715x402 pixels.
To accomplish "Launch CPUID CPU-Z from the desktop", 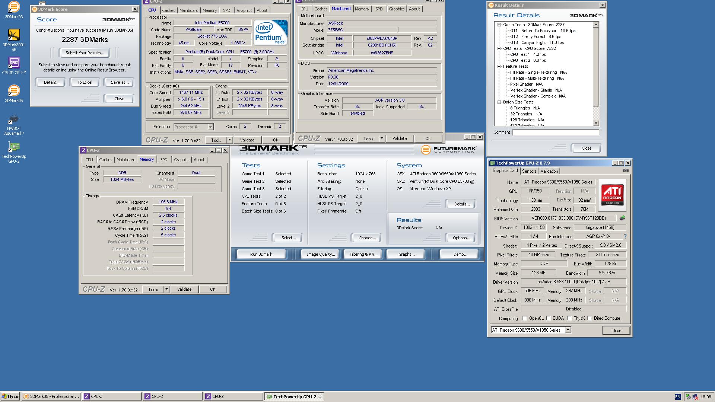I will tap(14, 66).
